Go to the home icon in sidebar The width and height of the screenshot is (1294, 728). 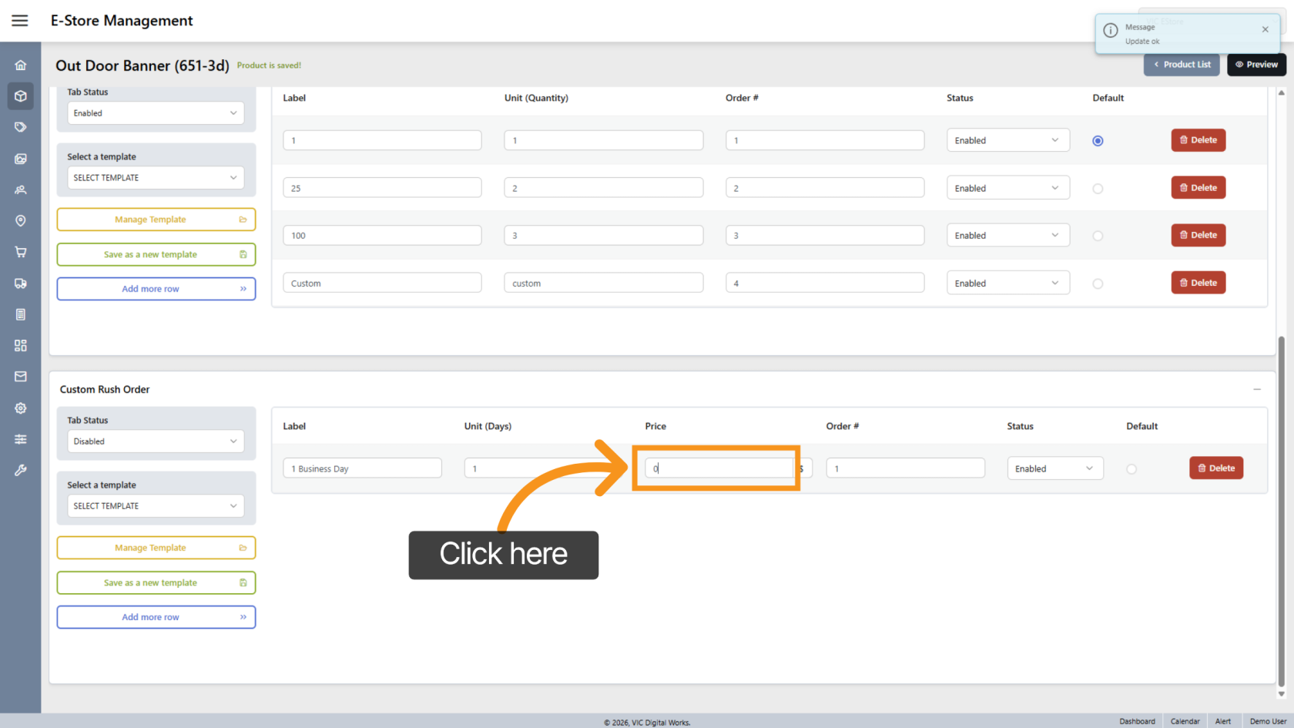point(21,65)
